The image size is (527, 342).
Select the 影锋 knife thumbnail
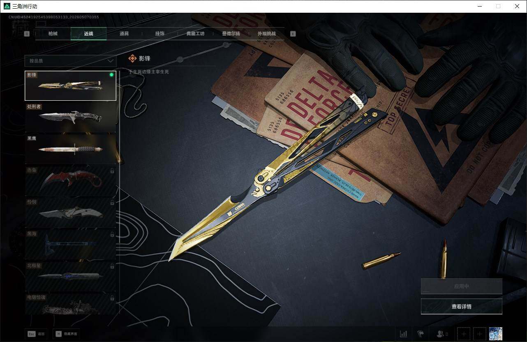[70, 85]
